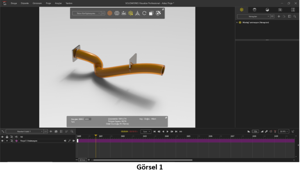Click the orange render sphere icon
Viewport: 300px width, 173px height.
click(x=110, y=13)
